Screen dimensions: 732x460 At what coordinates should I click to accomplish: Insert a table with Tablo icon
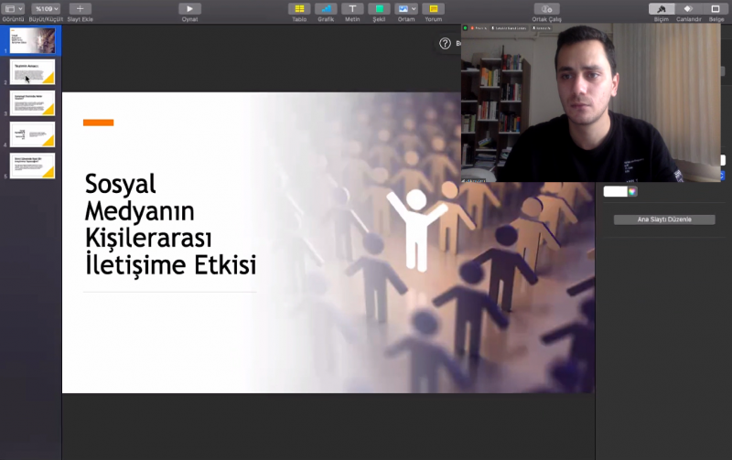[x=299, y=9]
